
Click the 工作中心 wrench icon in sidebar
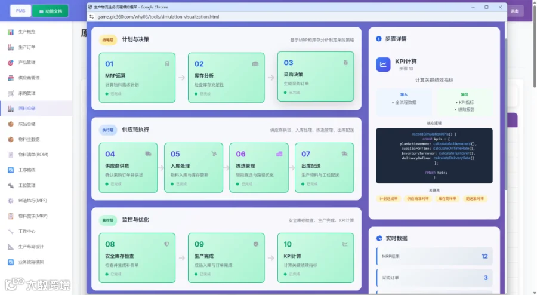point(11,232)
